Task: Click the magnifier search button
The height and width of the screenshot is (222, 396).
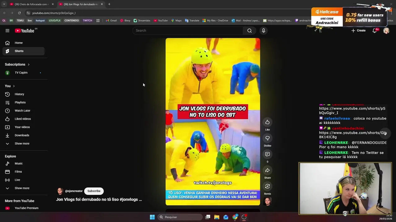Action: coord(249,31)
